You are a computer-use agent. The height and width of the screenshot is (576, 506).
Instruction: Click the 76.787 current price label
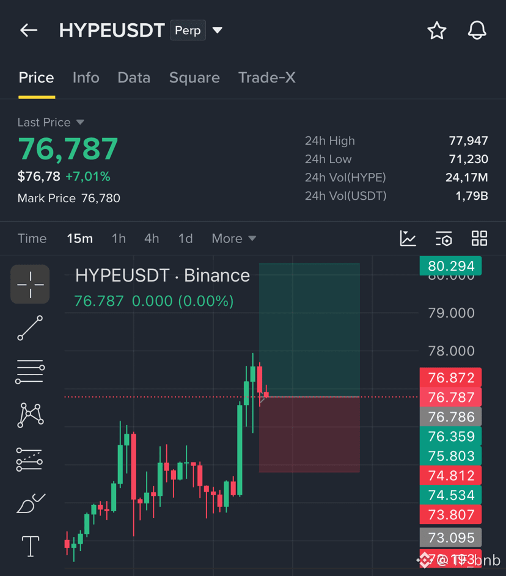click(x=450, y=397)
